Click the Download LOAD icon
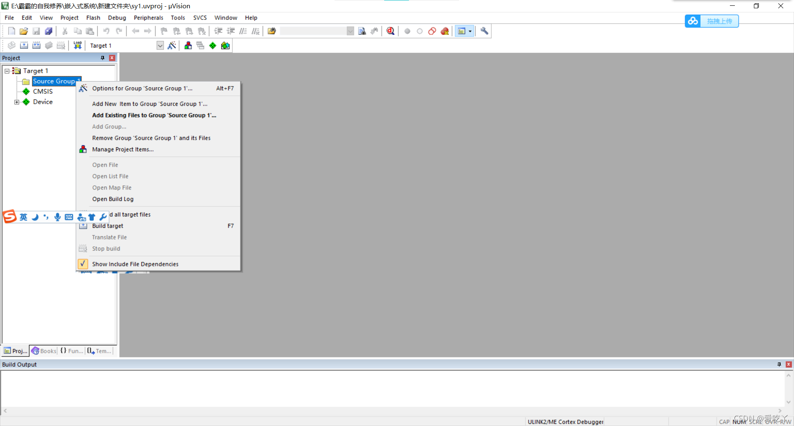Screen dimensions: 794x426 coord(78,45)
